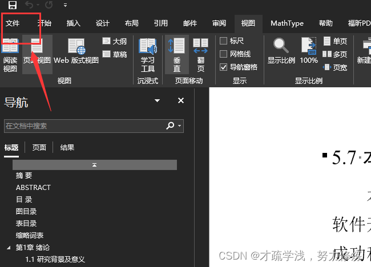The image size is (371, 267).
Task: Open 显示比例 zoom dialog magnifier
Action: (x=281, y=51)
